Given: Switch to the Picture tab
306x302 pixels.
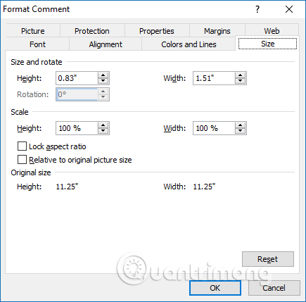Looking at the screenshot, I should [33, 31].
